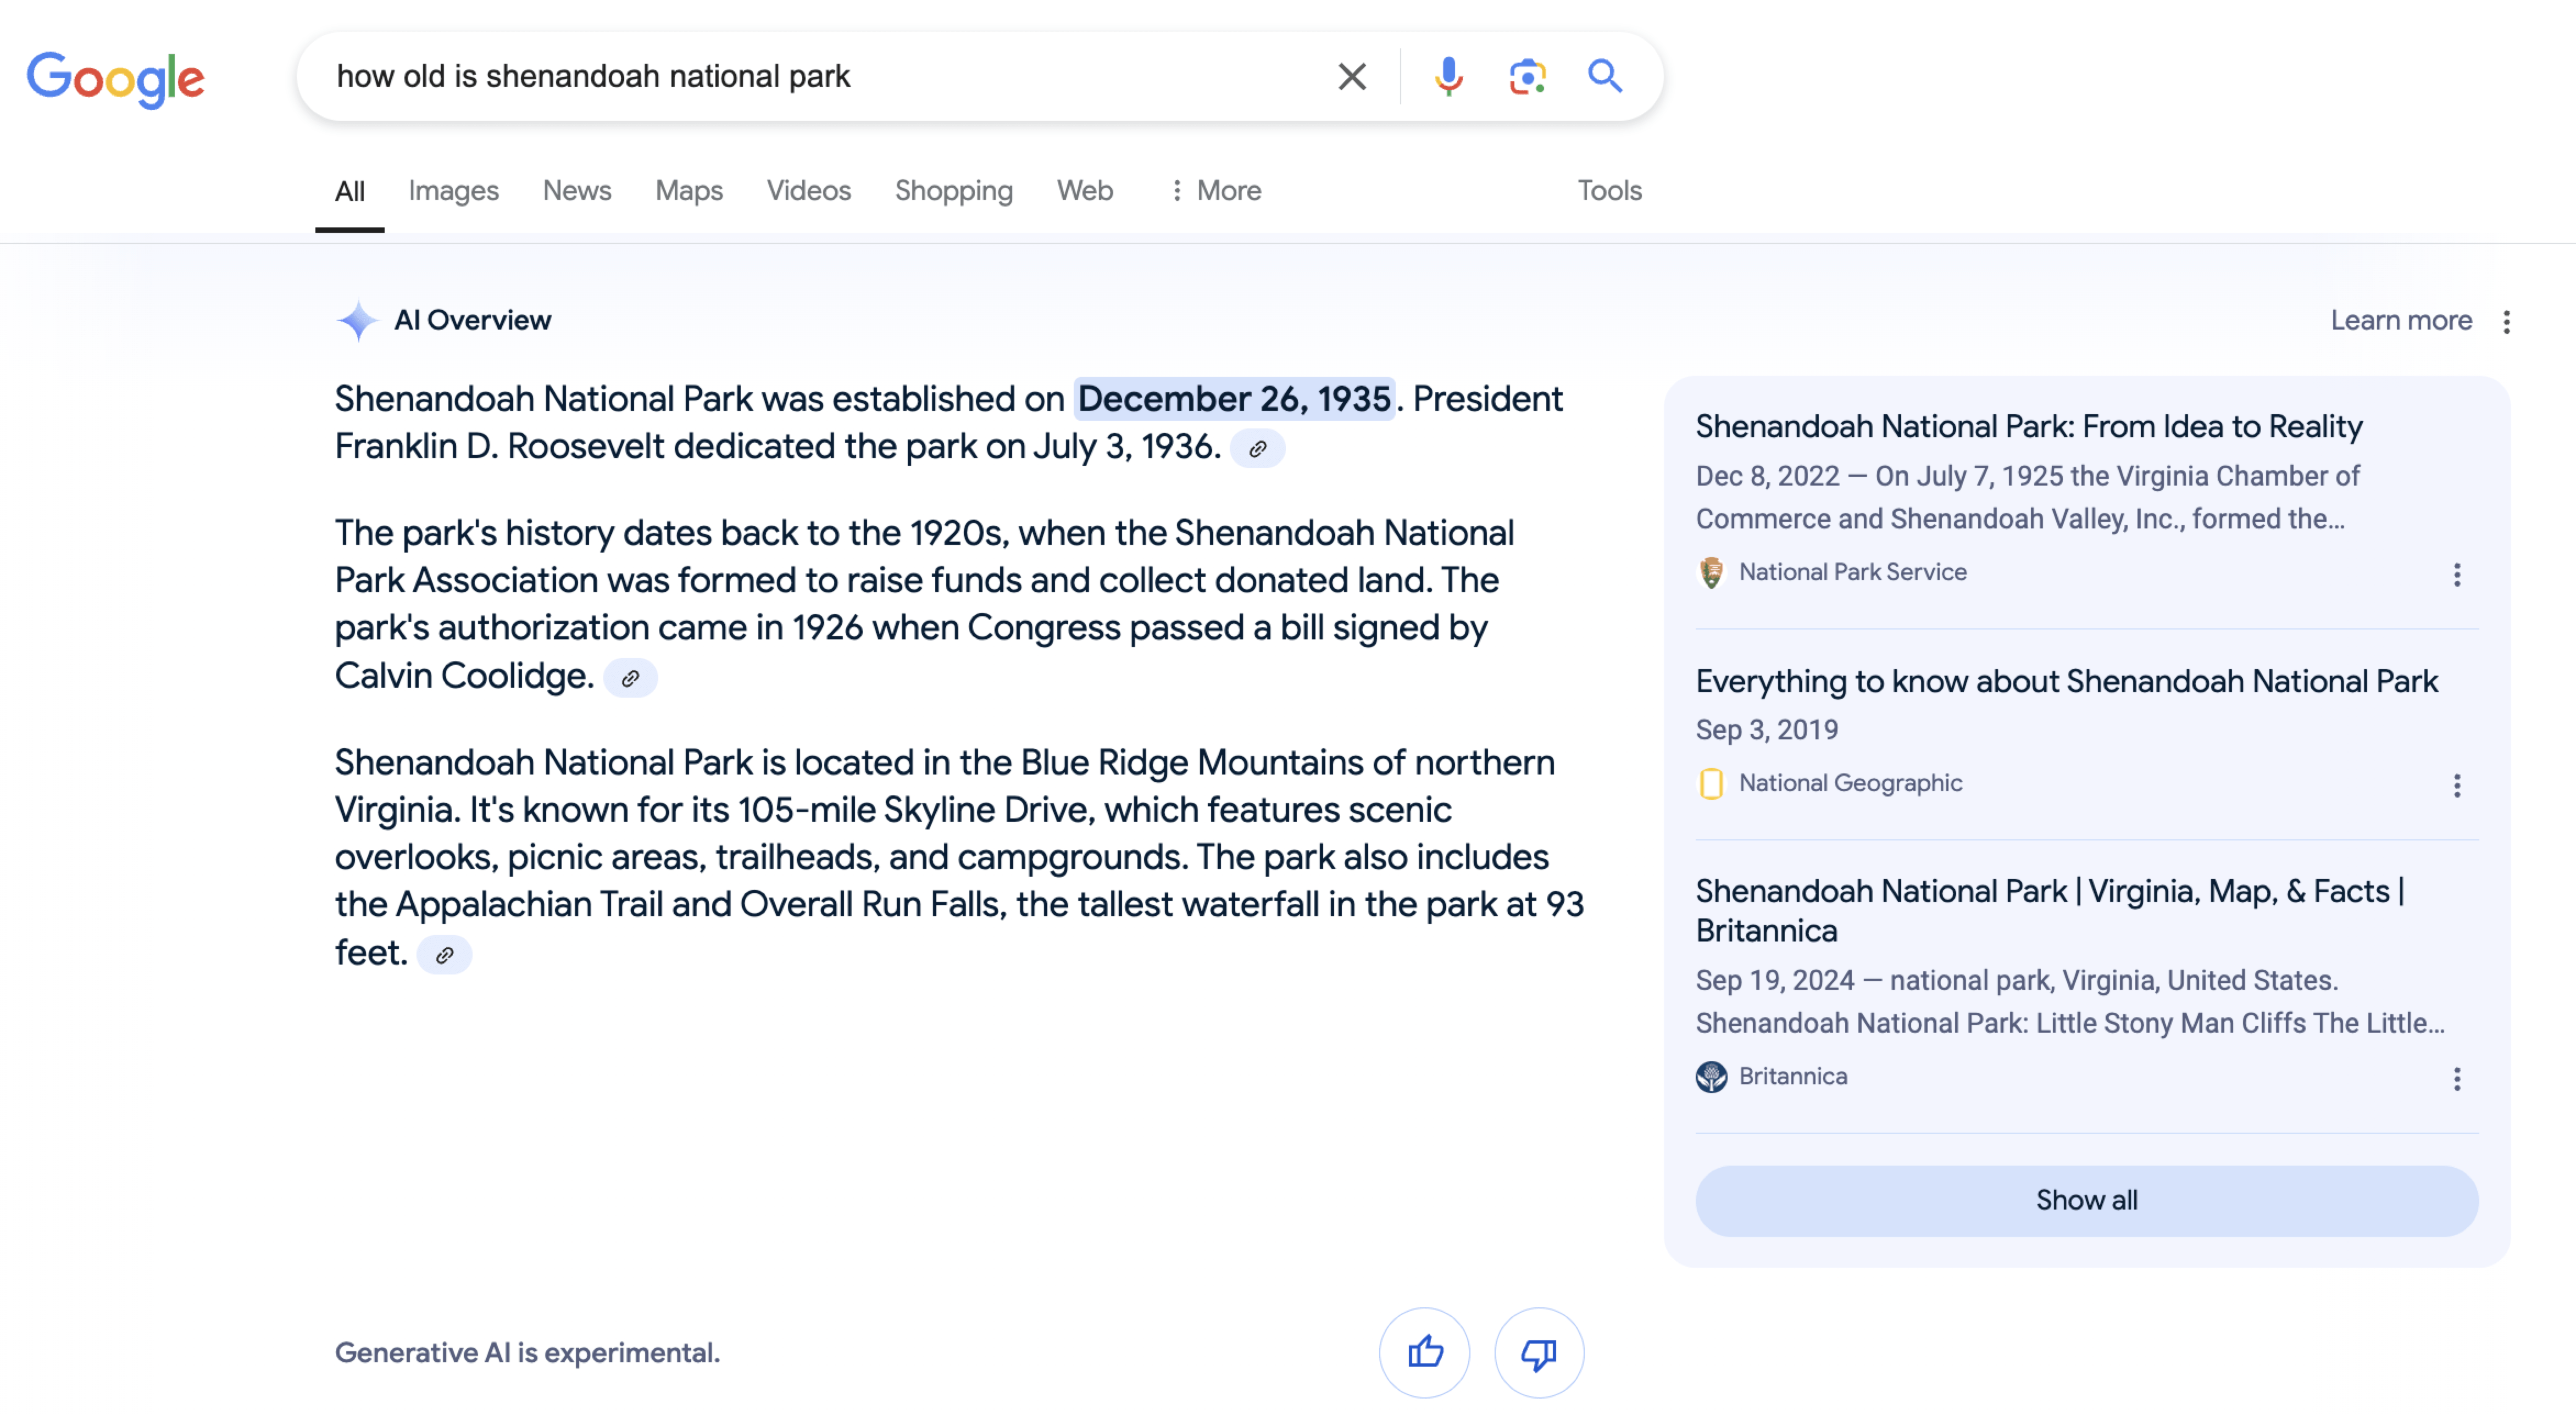Submit the search with the magnifier icon
Viewport: 2576px width, 1415px height.
click(1605, 76)
